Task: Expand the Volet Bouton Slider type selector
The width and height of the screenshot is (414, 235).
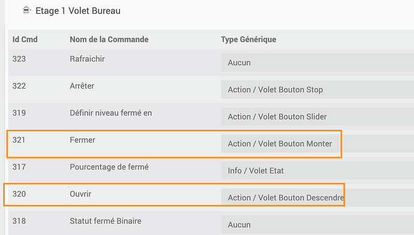Action: (317, 117)
